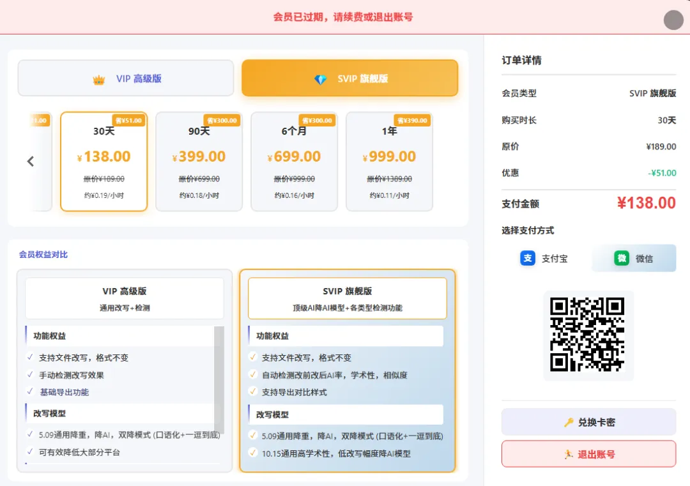The height and width of the screenshot is (486, 690).
Task: Click the diamond icon on the SVIP tab
Action: click(x=320, y=80)
